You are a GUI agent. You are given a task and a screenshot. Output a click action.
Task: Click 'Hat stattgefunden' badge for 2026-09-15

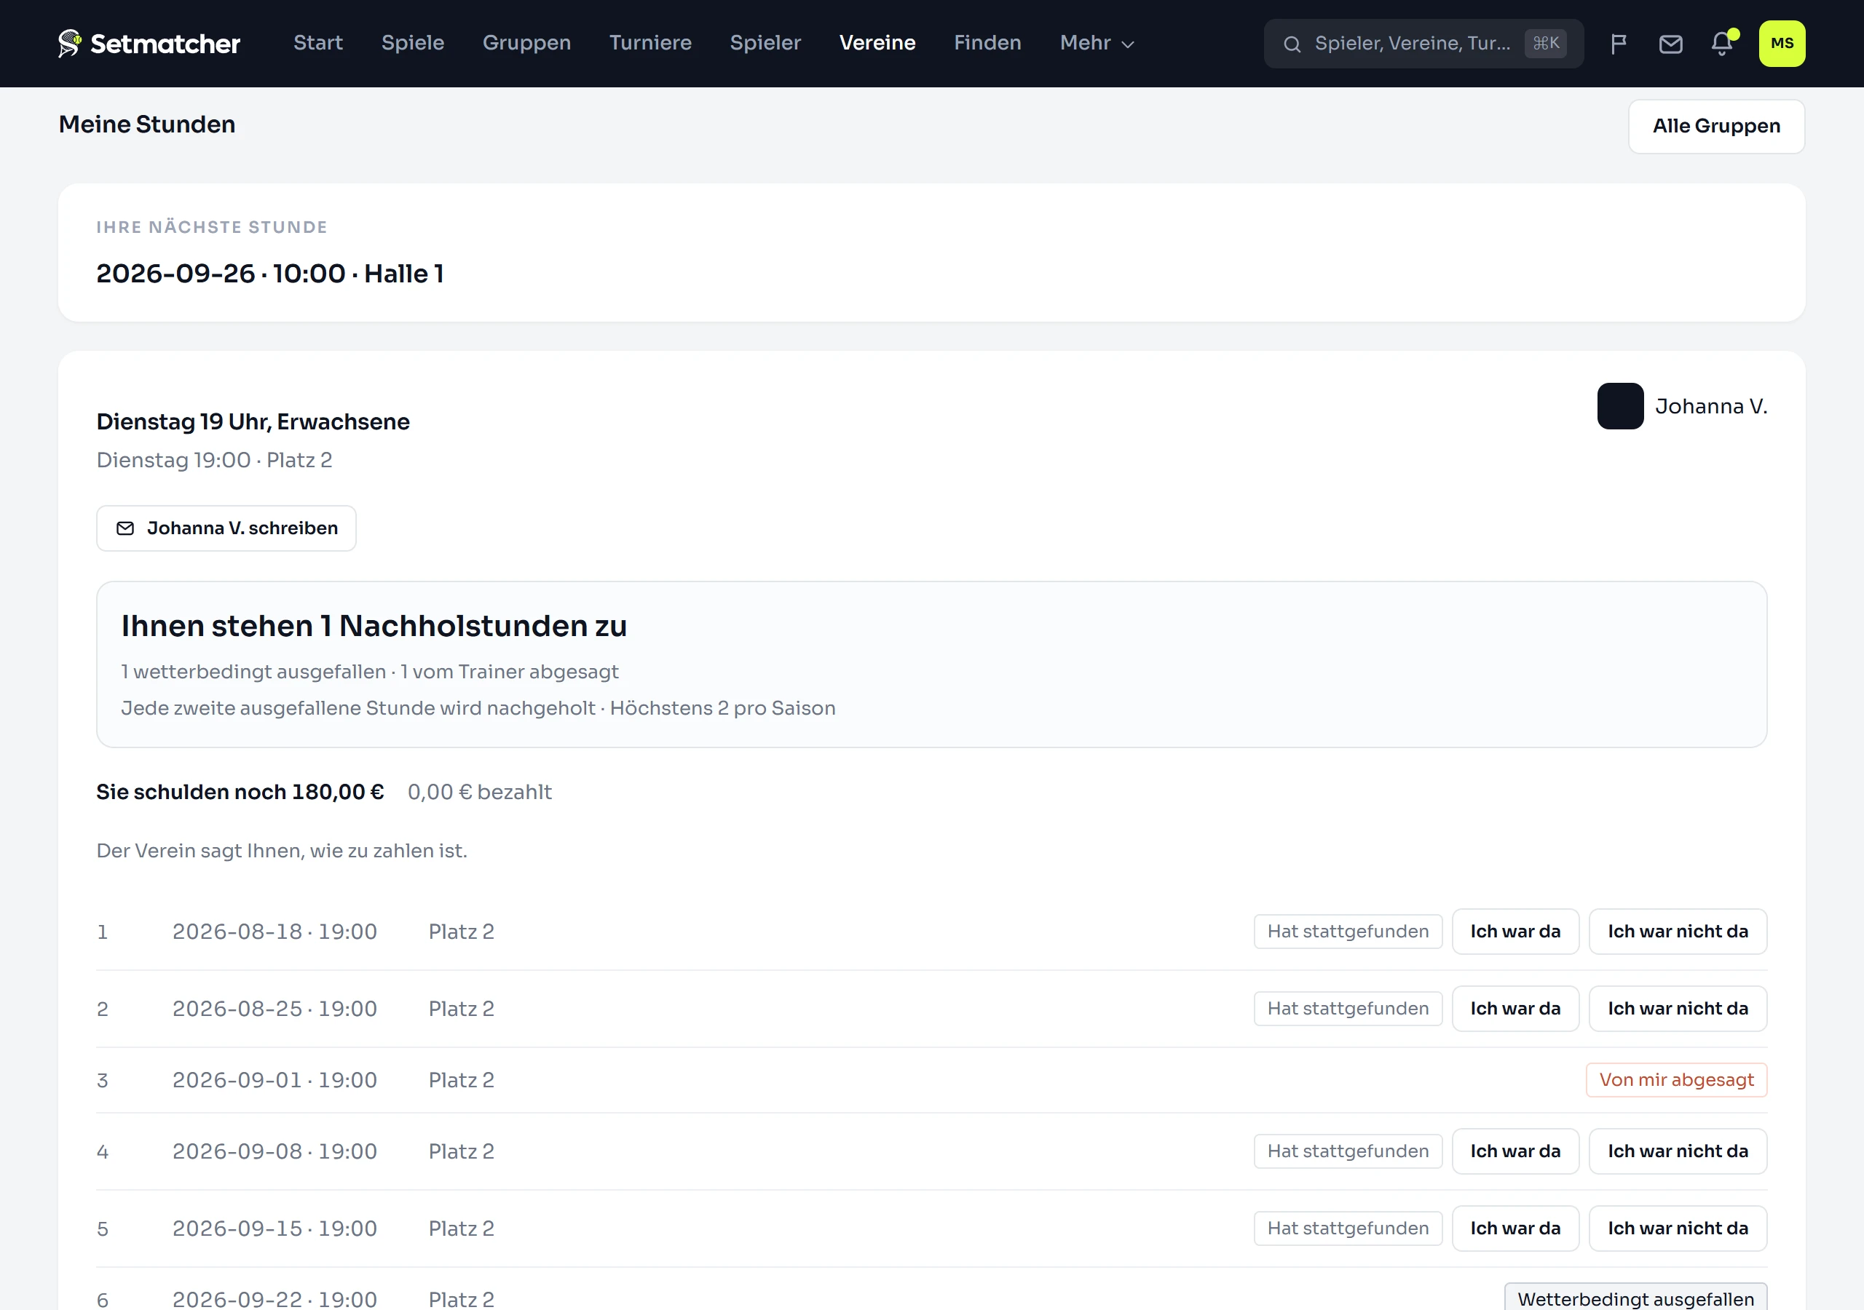1347,1228
